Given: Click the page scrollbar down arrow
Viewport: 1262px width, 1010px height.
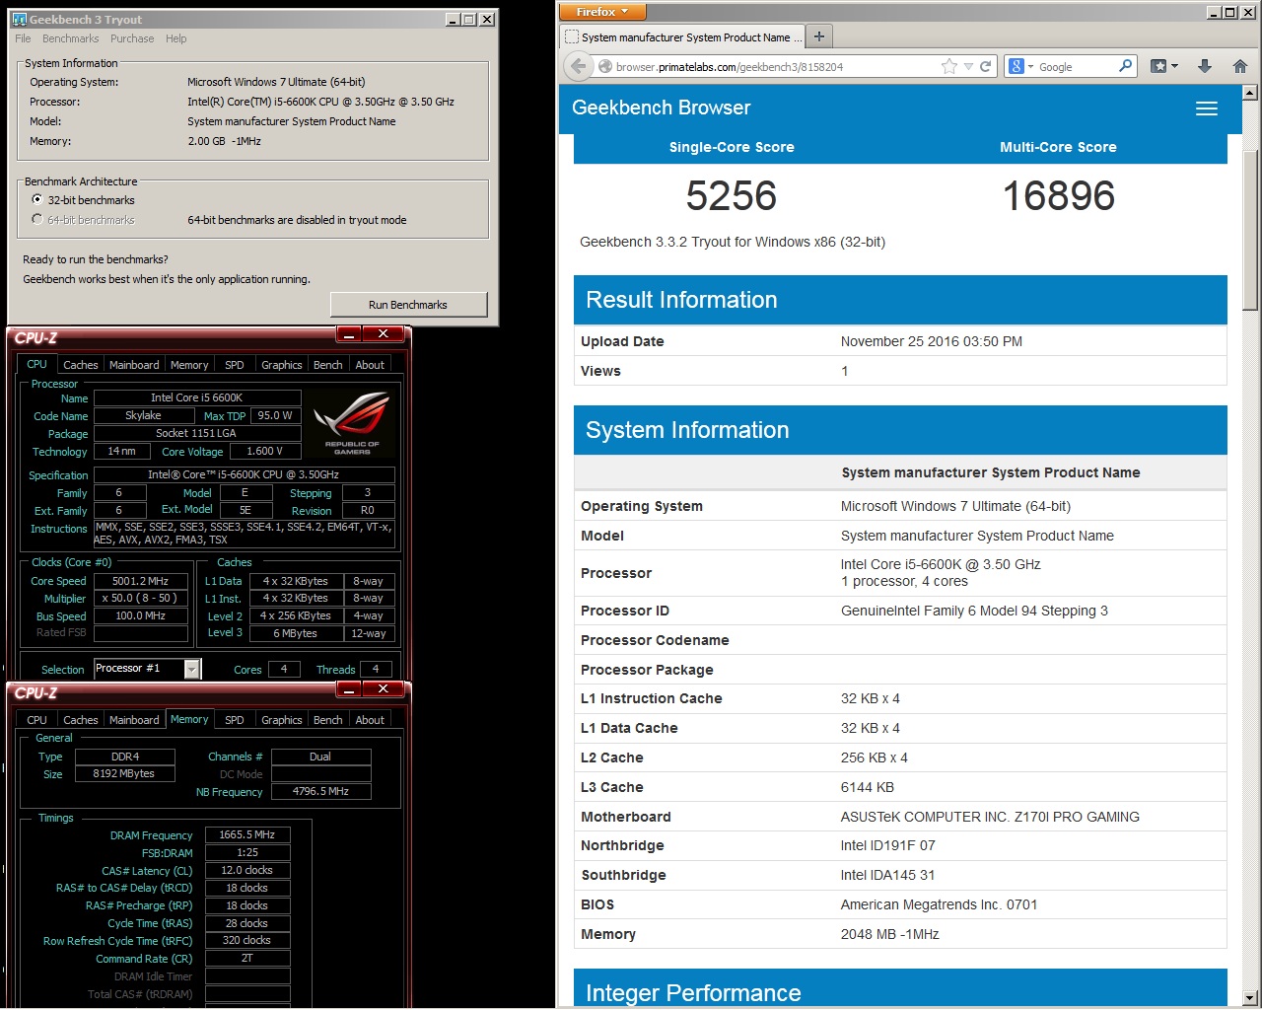Looking at the screenshot, I should pos(1250,997).
